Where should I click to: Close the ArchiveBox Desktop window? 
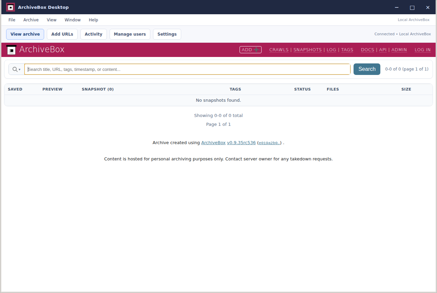(x=428, y=7)
